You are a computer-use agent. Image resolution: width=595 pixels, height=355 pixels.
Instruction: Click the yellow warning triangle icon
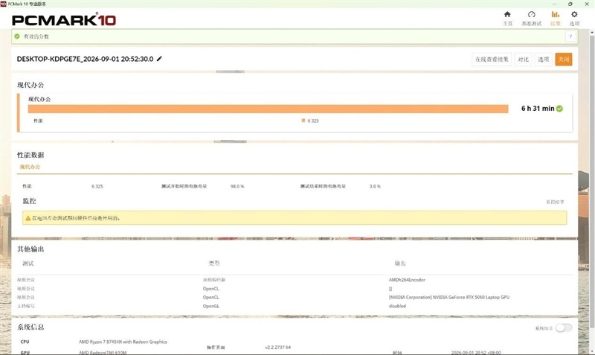tap(28, 218)
